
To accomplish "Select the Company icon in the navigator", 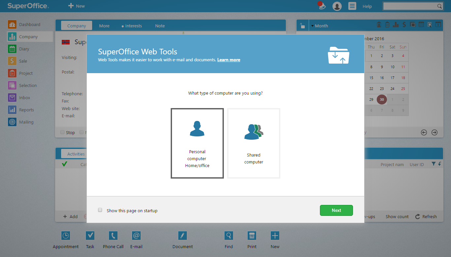I will point(12,37).
